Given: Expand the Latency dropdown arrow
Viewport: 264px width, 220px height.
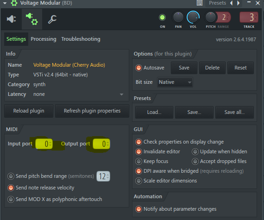Looking at the screenshot, I should click(x=121, y=94).
